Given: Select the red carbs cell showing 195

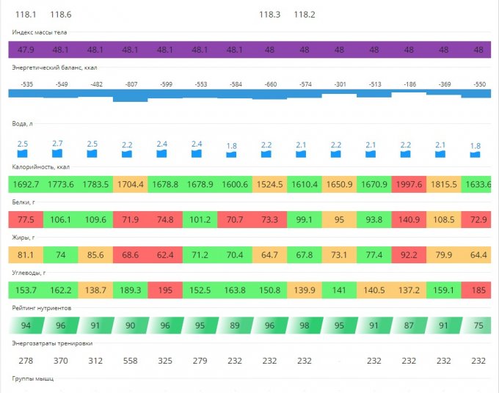Looking at the screenshot, I should tap(165, 290).
